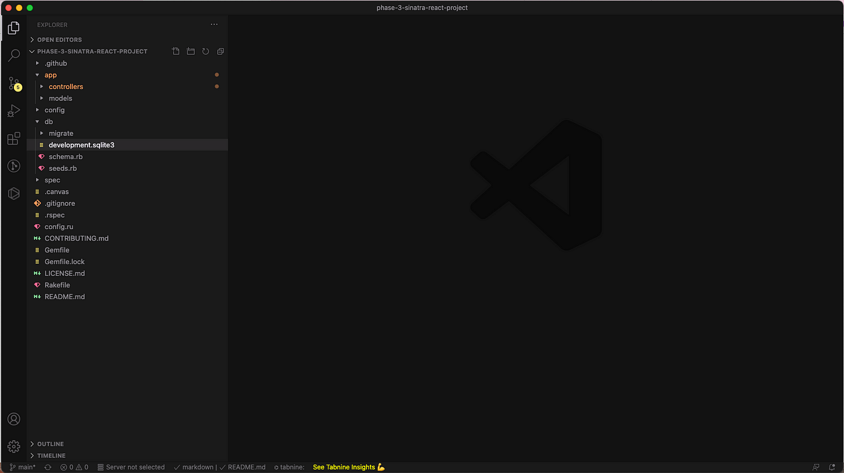Expand the migrate folder

pos(128,133)
